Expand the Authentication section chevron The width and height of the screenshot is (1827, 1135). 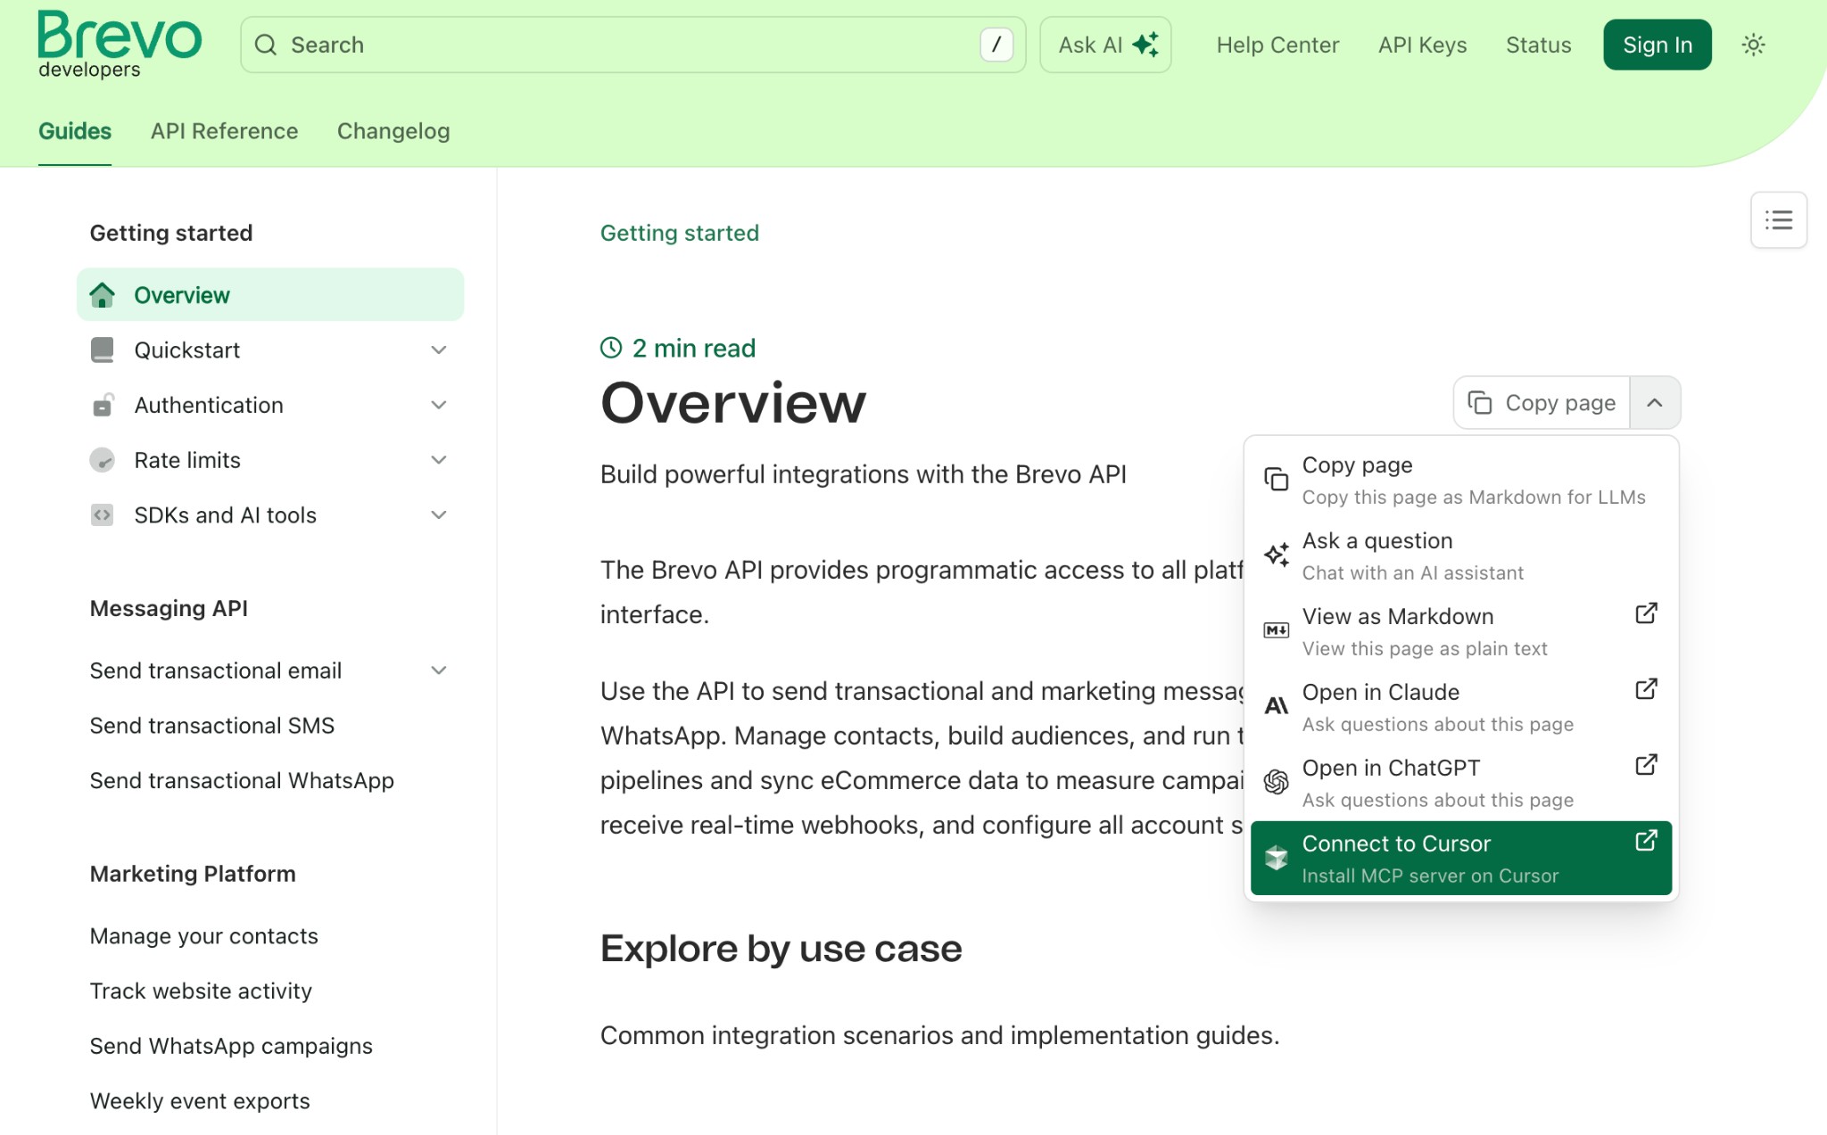pyautogui.click(x=438, y=405)
